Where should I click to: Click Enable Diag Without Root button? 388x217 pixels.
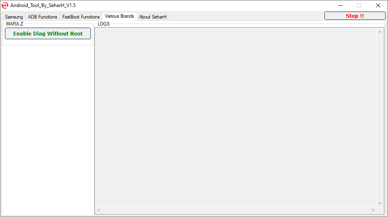click(48, 33)
